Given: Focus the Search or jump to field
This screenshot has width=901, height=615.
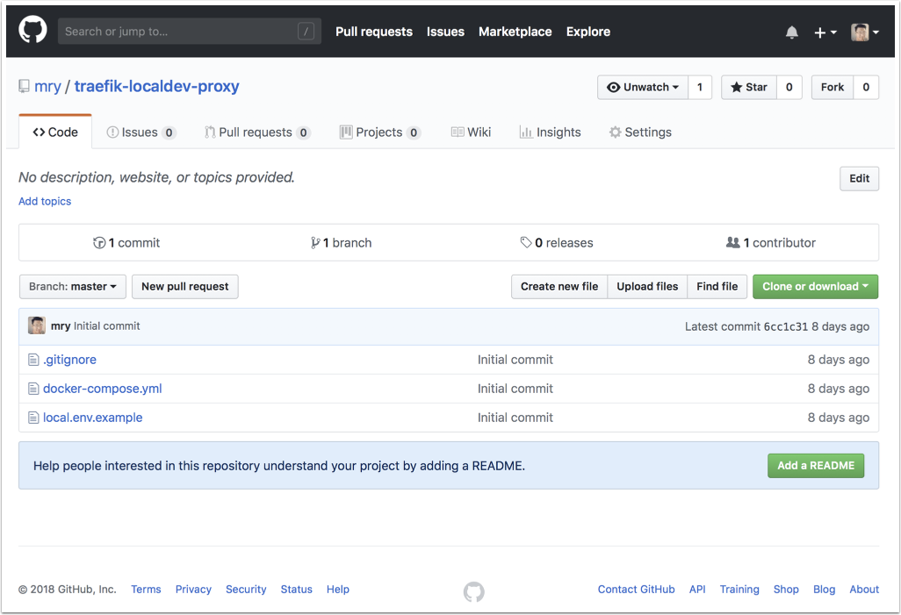Looking at the screenshot, I should point(190,31).
